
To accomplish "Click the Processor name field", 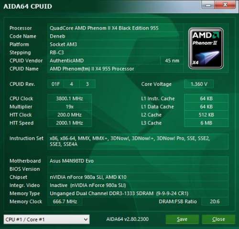I will [116, 28].
